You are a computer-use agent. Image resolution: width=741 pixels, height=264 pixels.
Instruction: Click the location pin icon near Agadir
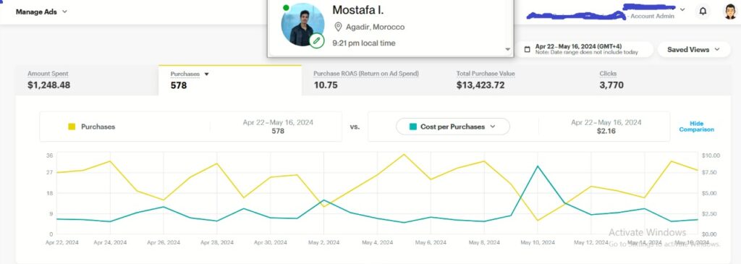tap(338, 27)
